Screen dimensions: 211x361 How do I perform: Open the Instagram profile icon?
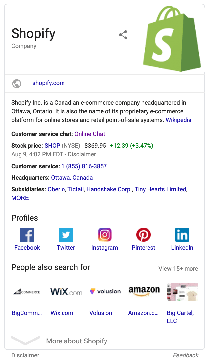105,235
